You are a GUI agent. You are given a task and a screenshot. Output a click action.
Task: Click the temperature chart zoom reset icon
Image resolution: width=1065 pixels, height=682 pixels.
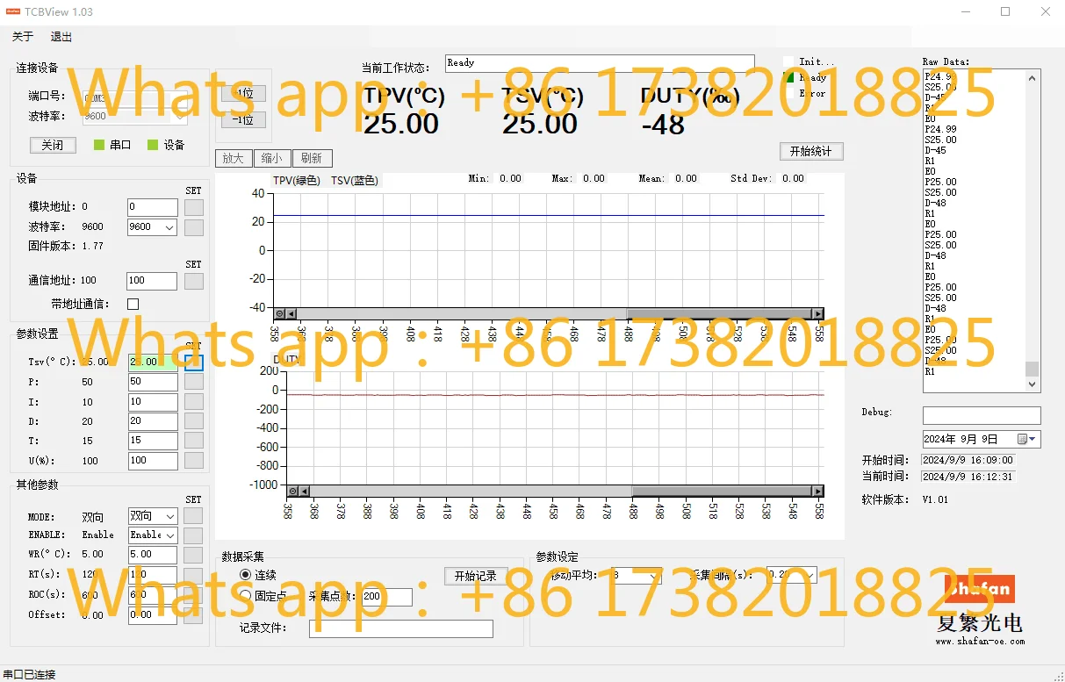pyautogui.click(x=280, y=313)
